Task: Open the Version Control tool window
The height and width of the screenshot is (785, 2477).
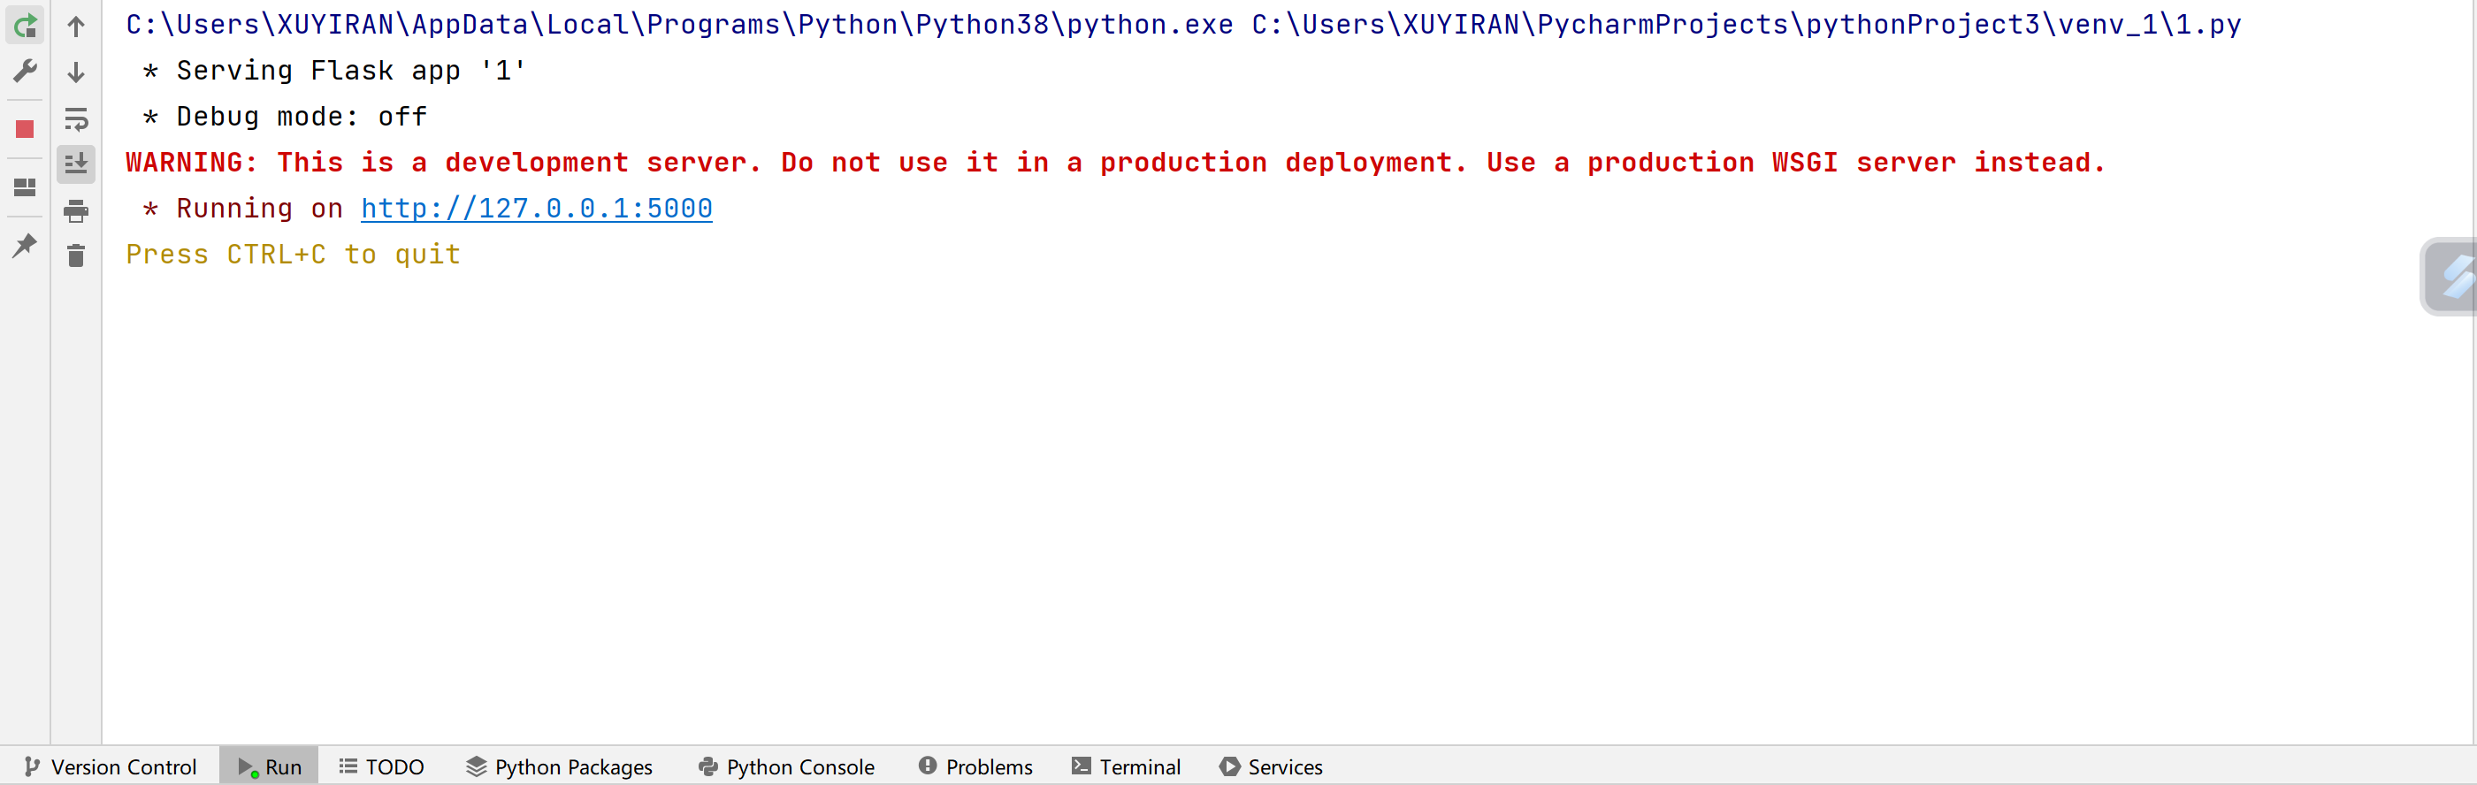Action: point(111,766)
